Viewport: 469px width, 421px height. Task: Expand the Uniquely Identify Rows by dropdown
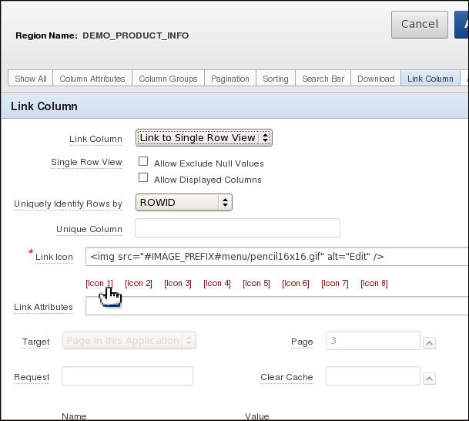[x=184, y=203]
